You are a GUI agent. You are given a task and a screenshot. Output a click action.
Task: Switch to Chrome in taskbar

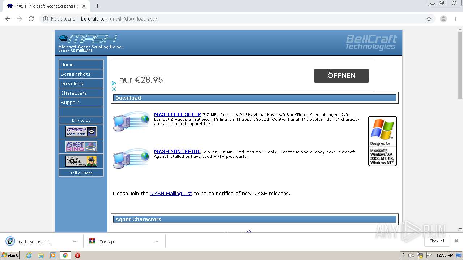click(65, 255)
